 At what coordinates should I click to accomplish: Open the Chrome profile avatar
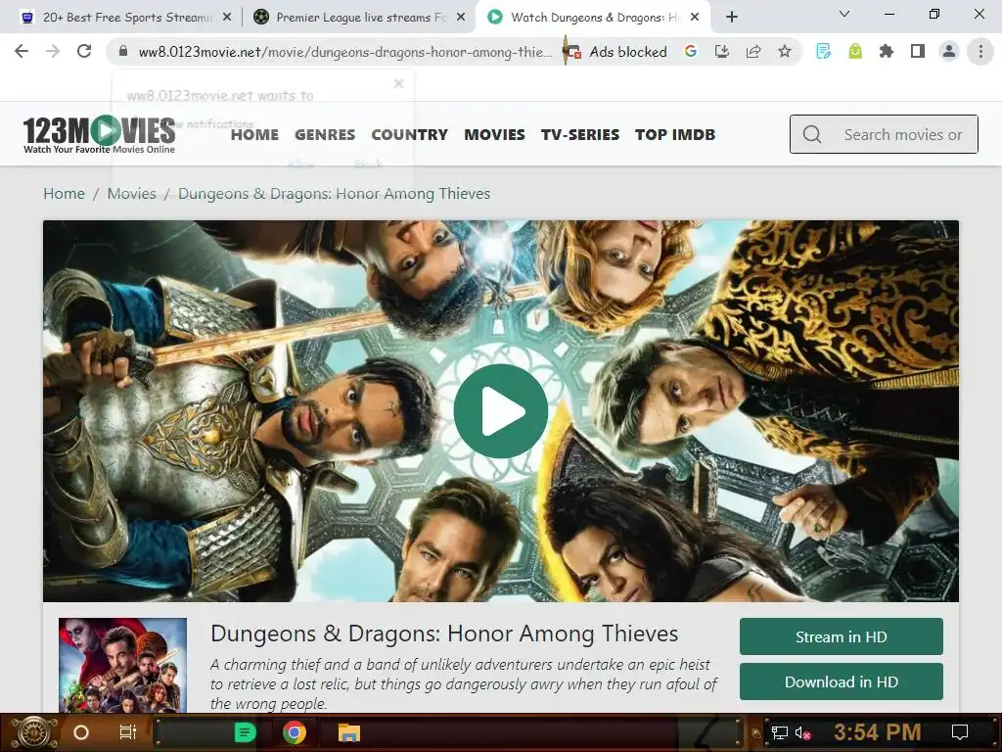pos(949,51)
